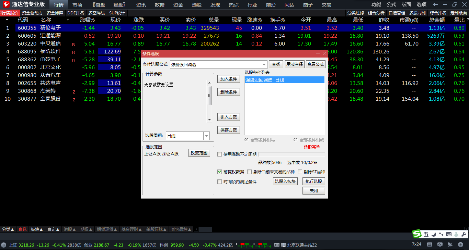Select the 自选 tab at the bottom

[22, 229]
